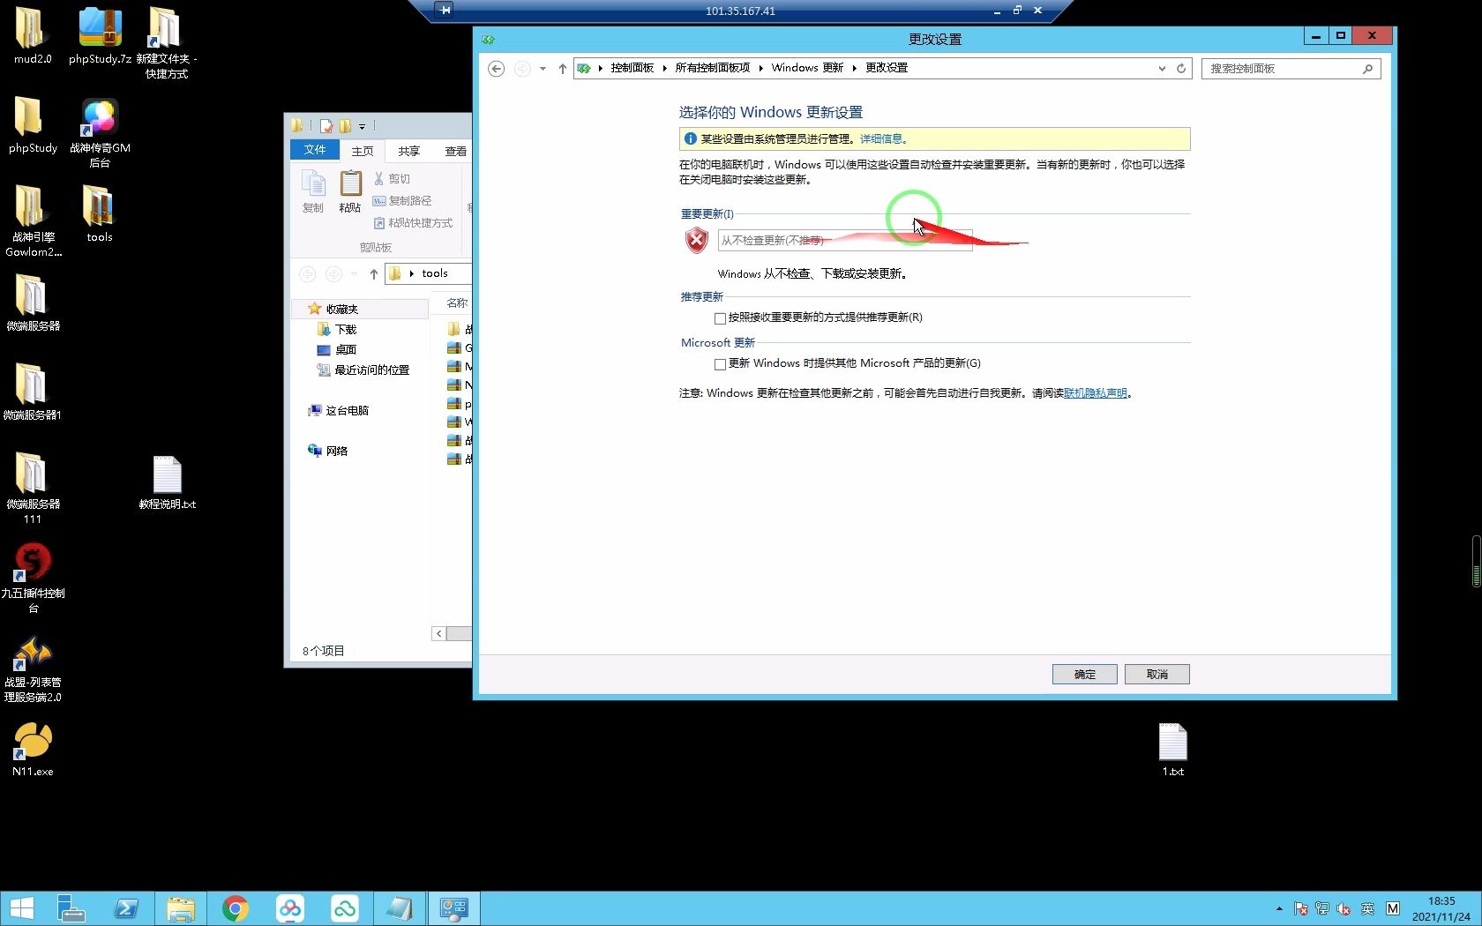Screen dimensions: 1482x926
Task: Toggle 按照接收重要更新的方式提供推荐更新 checkbox
Action: tap(720, 317)
